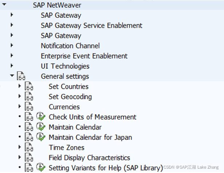Expand the Currencies node
The height and width of the screenshot is (173, 224).
(x=20, y=106)
